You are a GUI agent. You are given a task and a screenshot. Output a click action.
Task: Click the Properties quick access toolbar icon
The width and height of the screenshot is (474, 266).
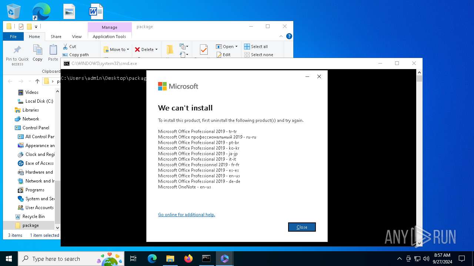pos(21,27)
